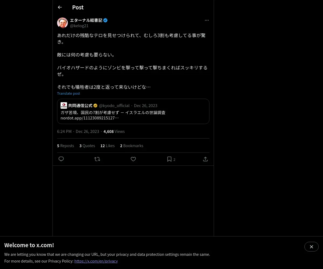The width and height of the screenshot is (323, 269).
Task: Click Translate post link
Action: 68,93
